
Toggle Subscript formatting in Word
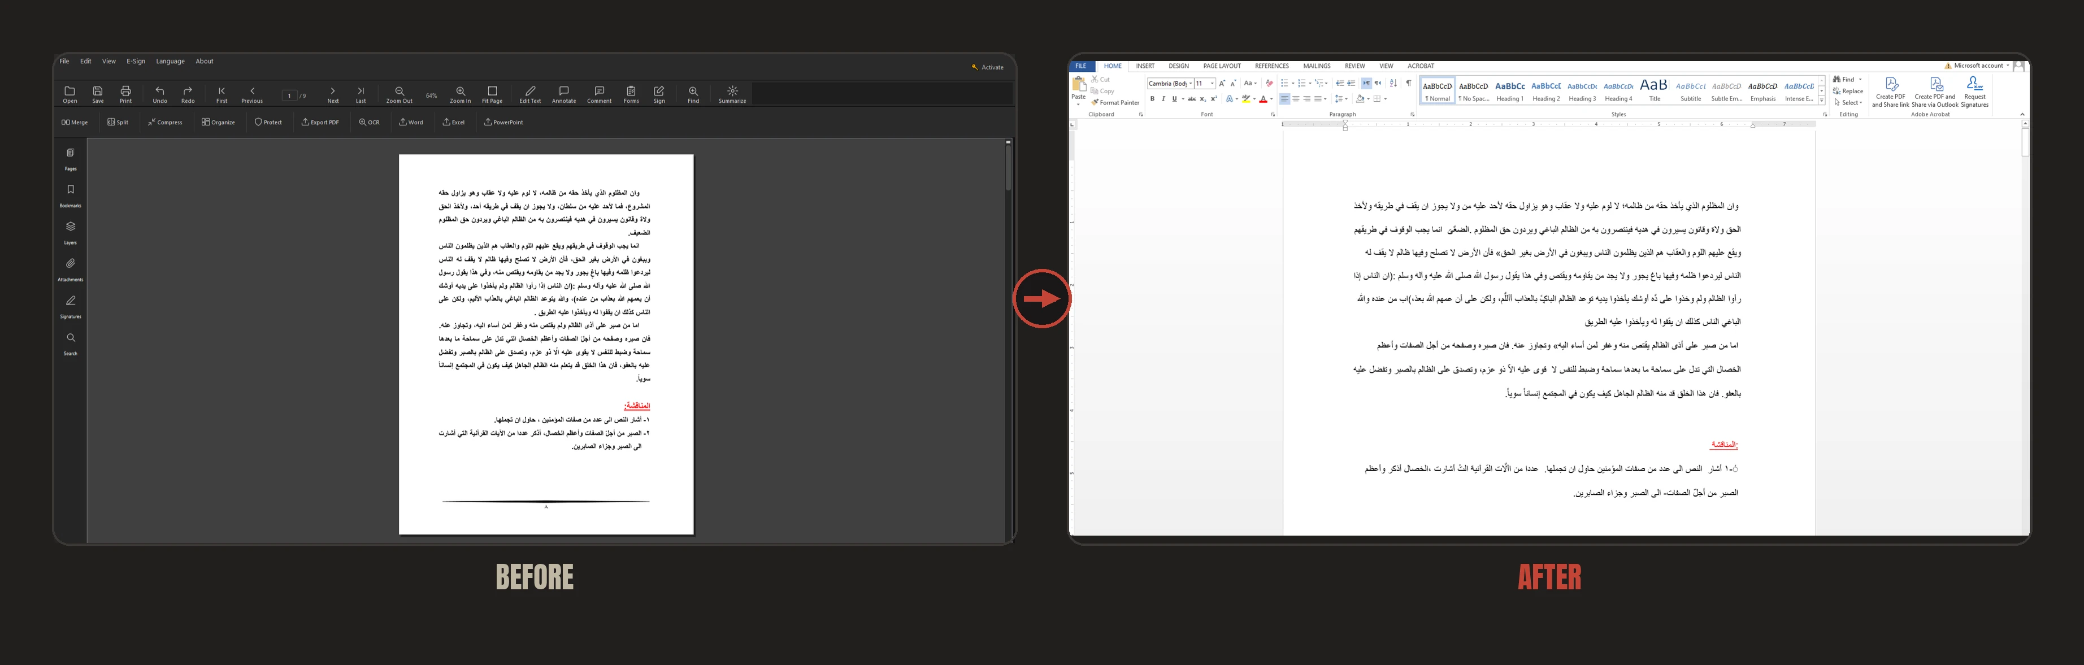coord(1203,99)
